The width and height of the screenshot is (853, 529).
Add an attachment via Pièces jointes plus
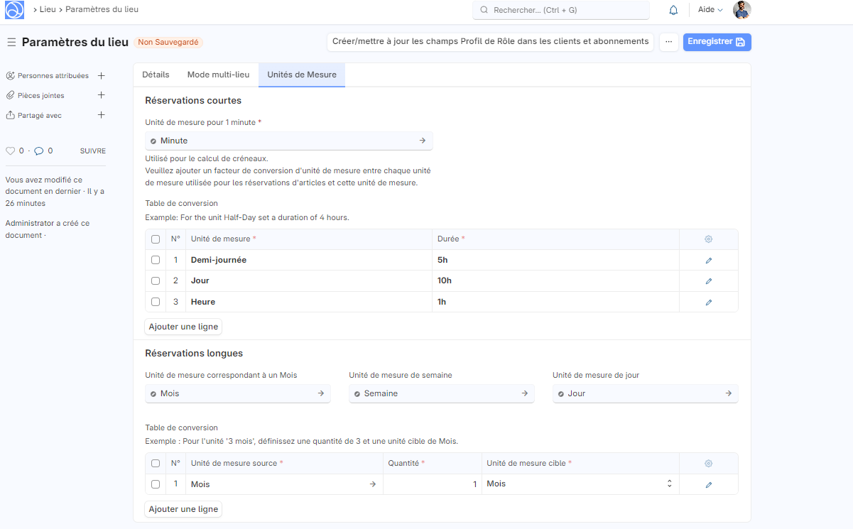pyautogui.click(x=101, y=95)
